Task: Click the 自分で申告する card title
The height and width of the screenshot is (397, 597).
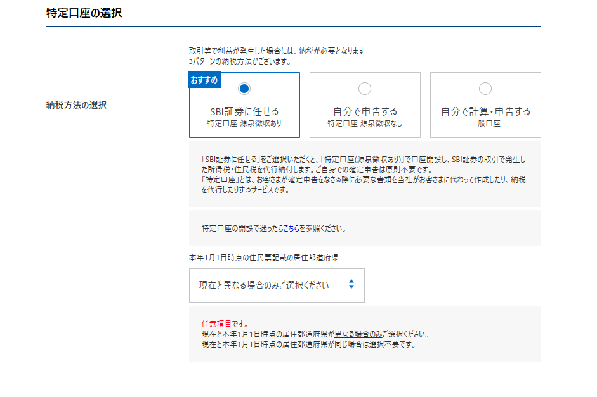Action: click(x=365, y=111)
